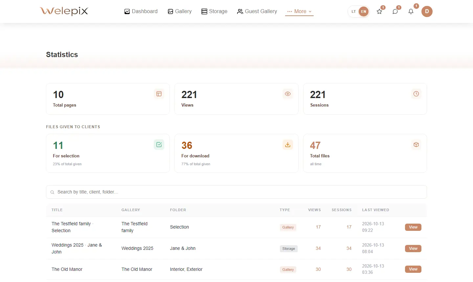
Task: Switch language to LT
Action: [x=354, y=11]
